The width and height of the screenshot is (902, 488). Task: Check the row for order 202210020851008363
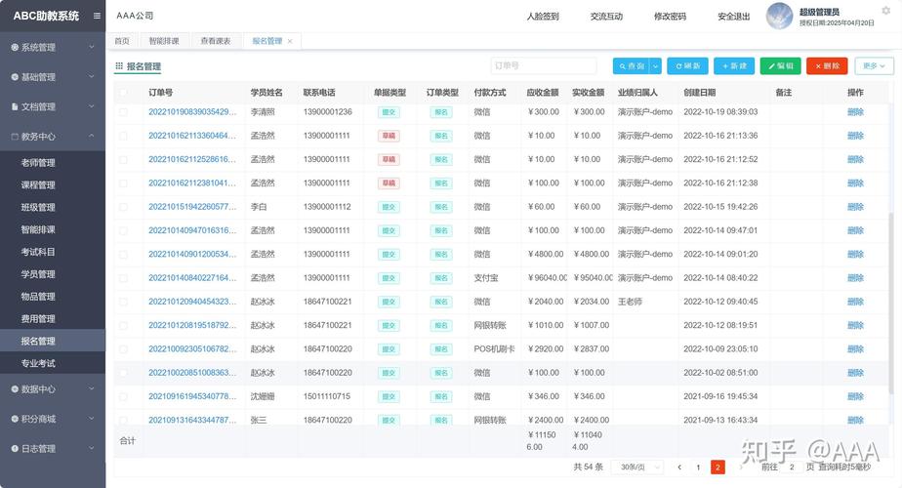(x=123, y=373)
